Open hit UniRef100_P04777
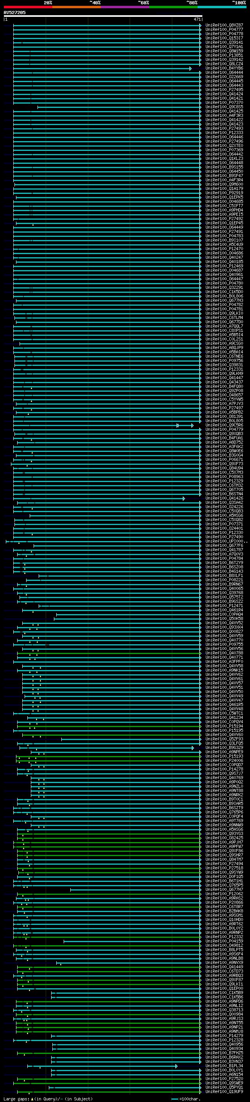This screenshot has width=250, height=1102. point(224,30)
